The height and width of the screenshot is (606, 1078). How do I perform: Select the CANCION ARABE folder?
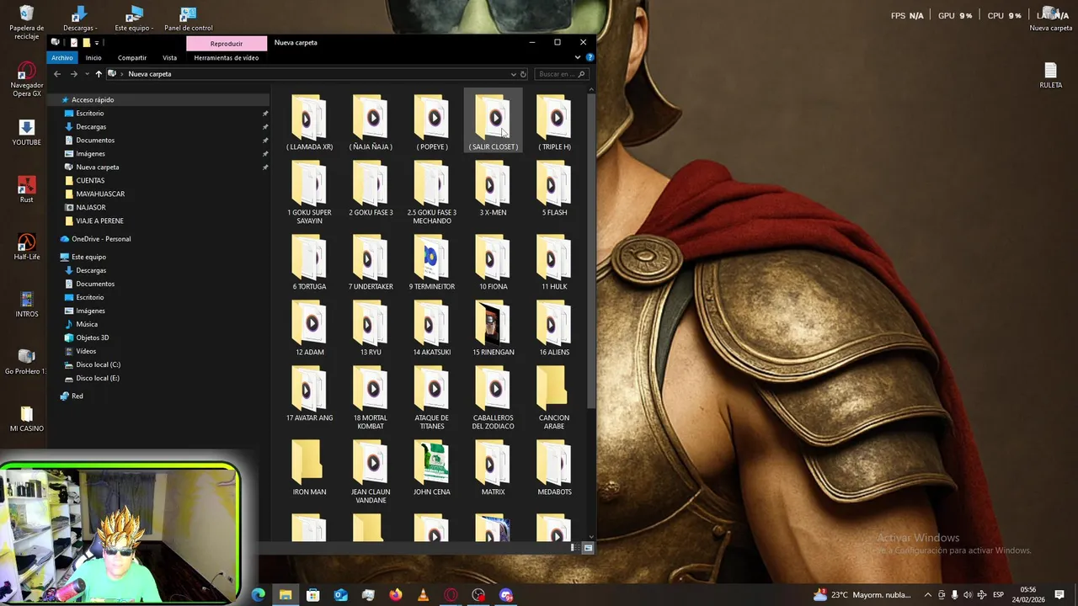[554, 398]
